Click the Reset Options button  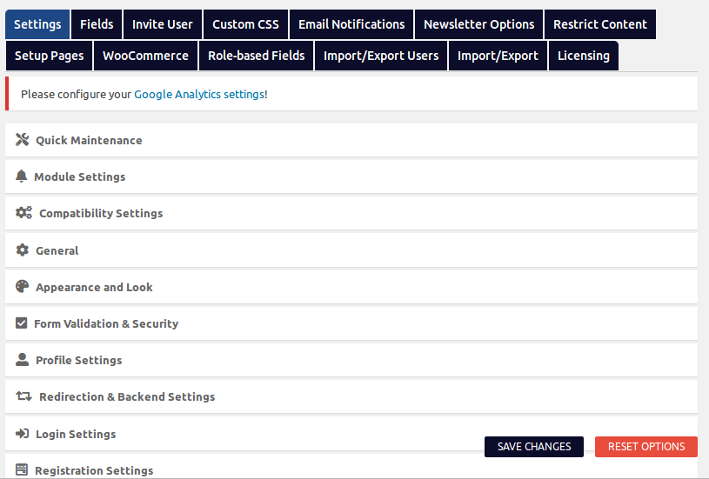click(x=646, y=447)
